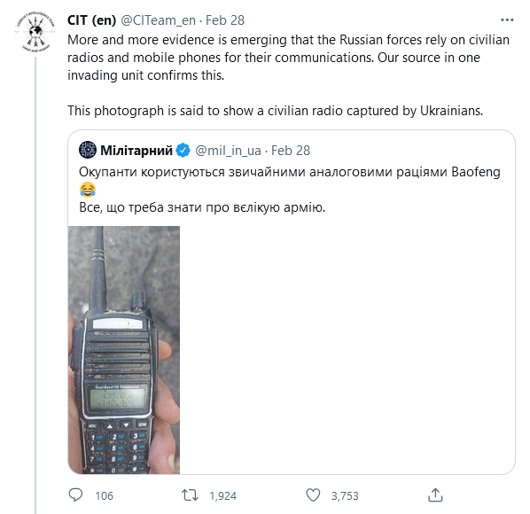Visit the @mil_in_ua handle

click(228, 151)
